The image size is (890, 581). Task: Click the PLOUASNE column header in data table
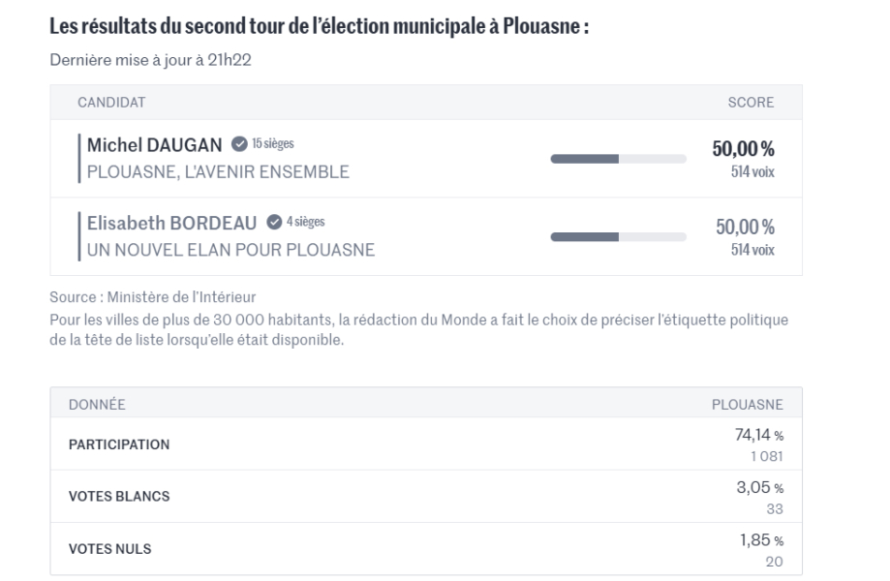pos(747,404)
